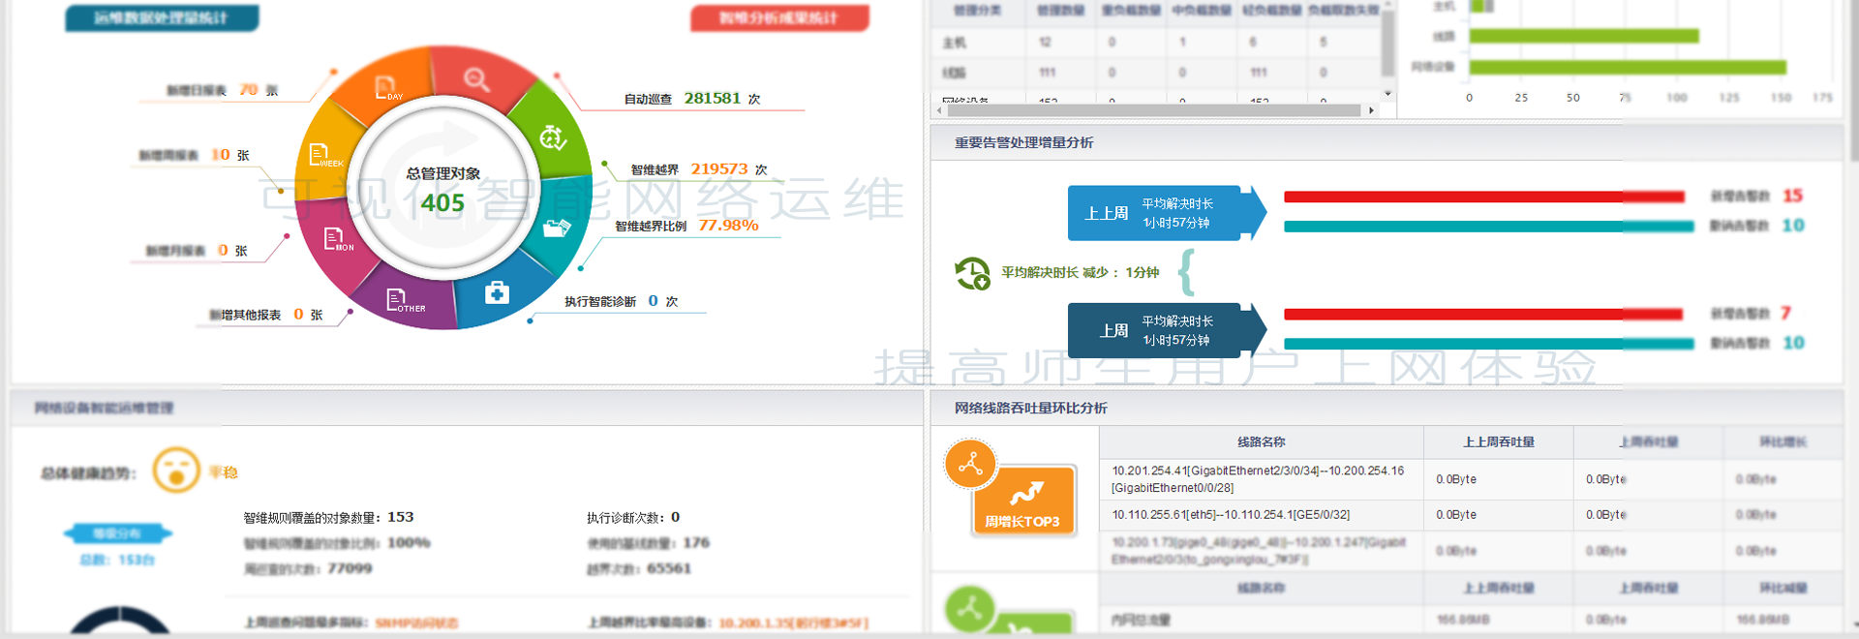Click table scrollbar down arrow

coord(1387,94)
